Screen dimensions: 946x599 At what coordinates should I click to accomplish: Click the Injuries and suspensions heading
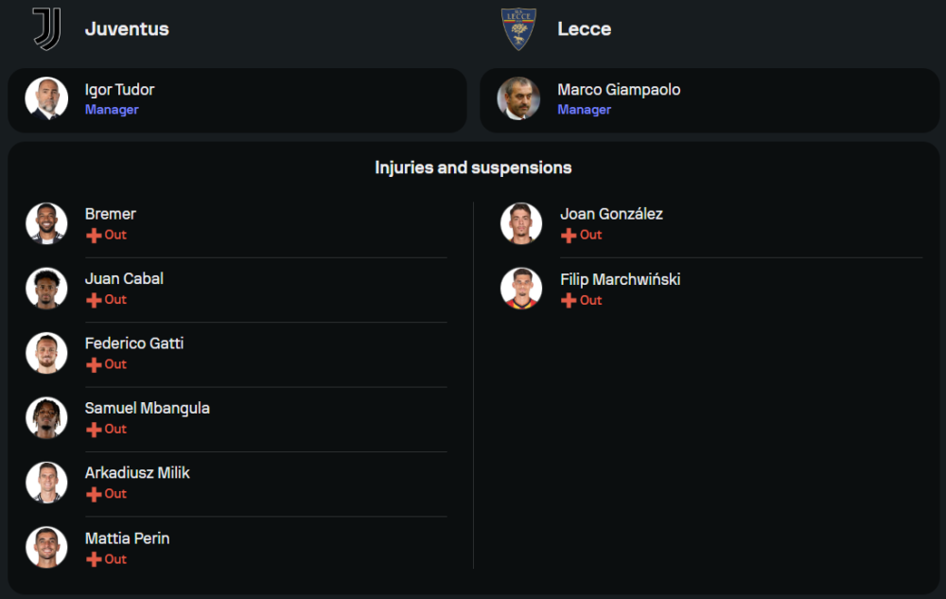(x=473, y=167)
